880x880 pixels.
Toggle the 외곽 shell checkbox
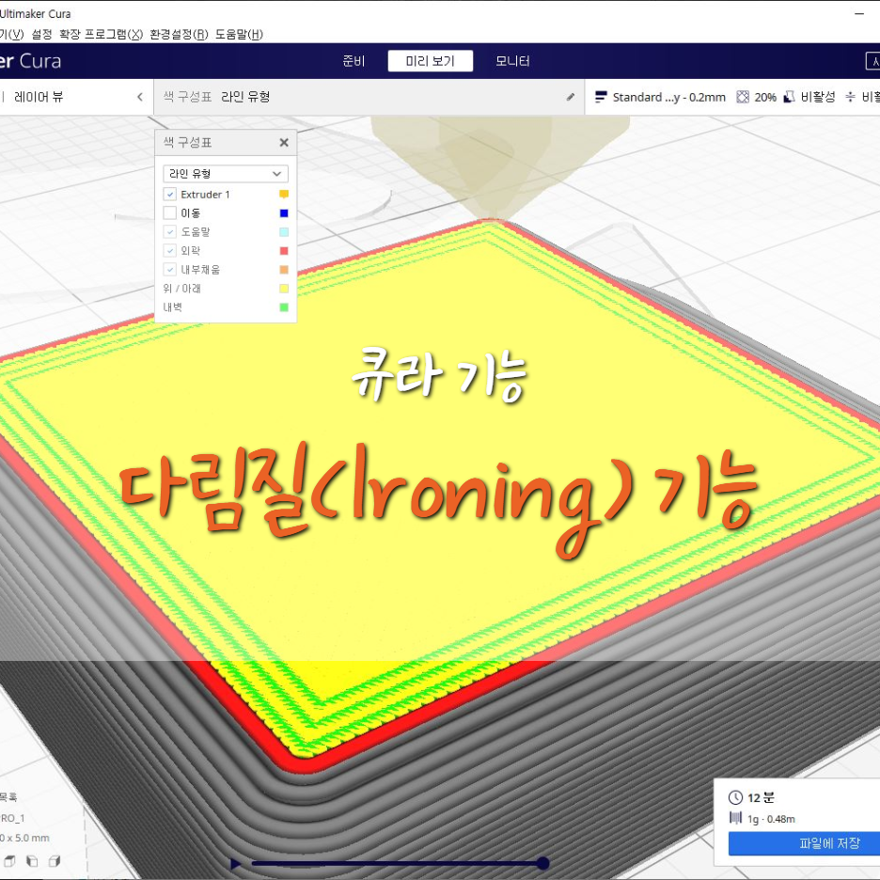[x=169, y=251]
